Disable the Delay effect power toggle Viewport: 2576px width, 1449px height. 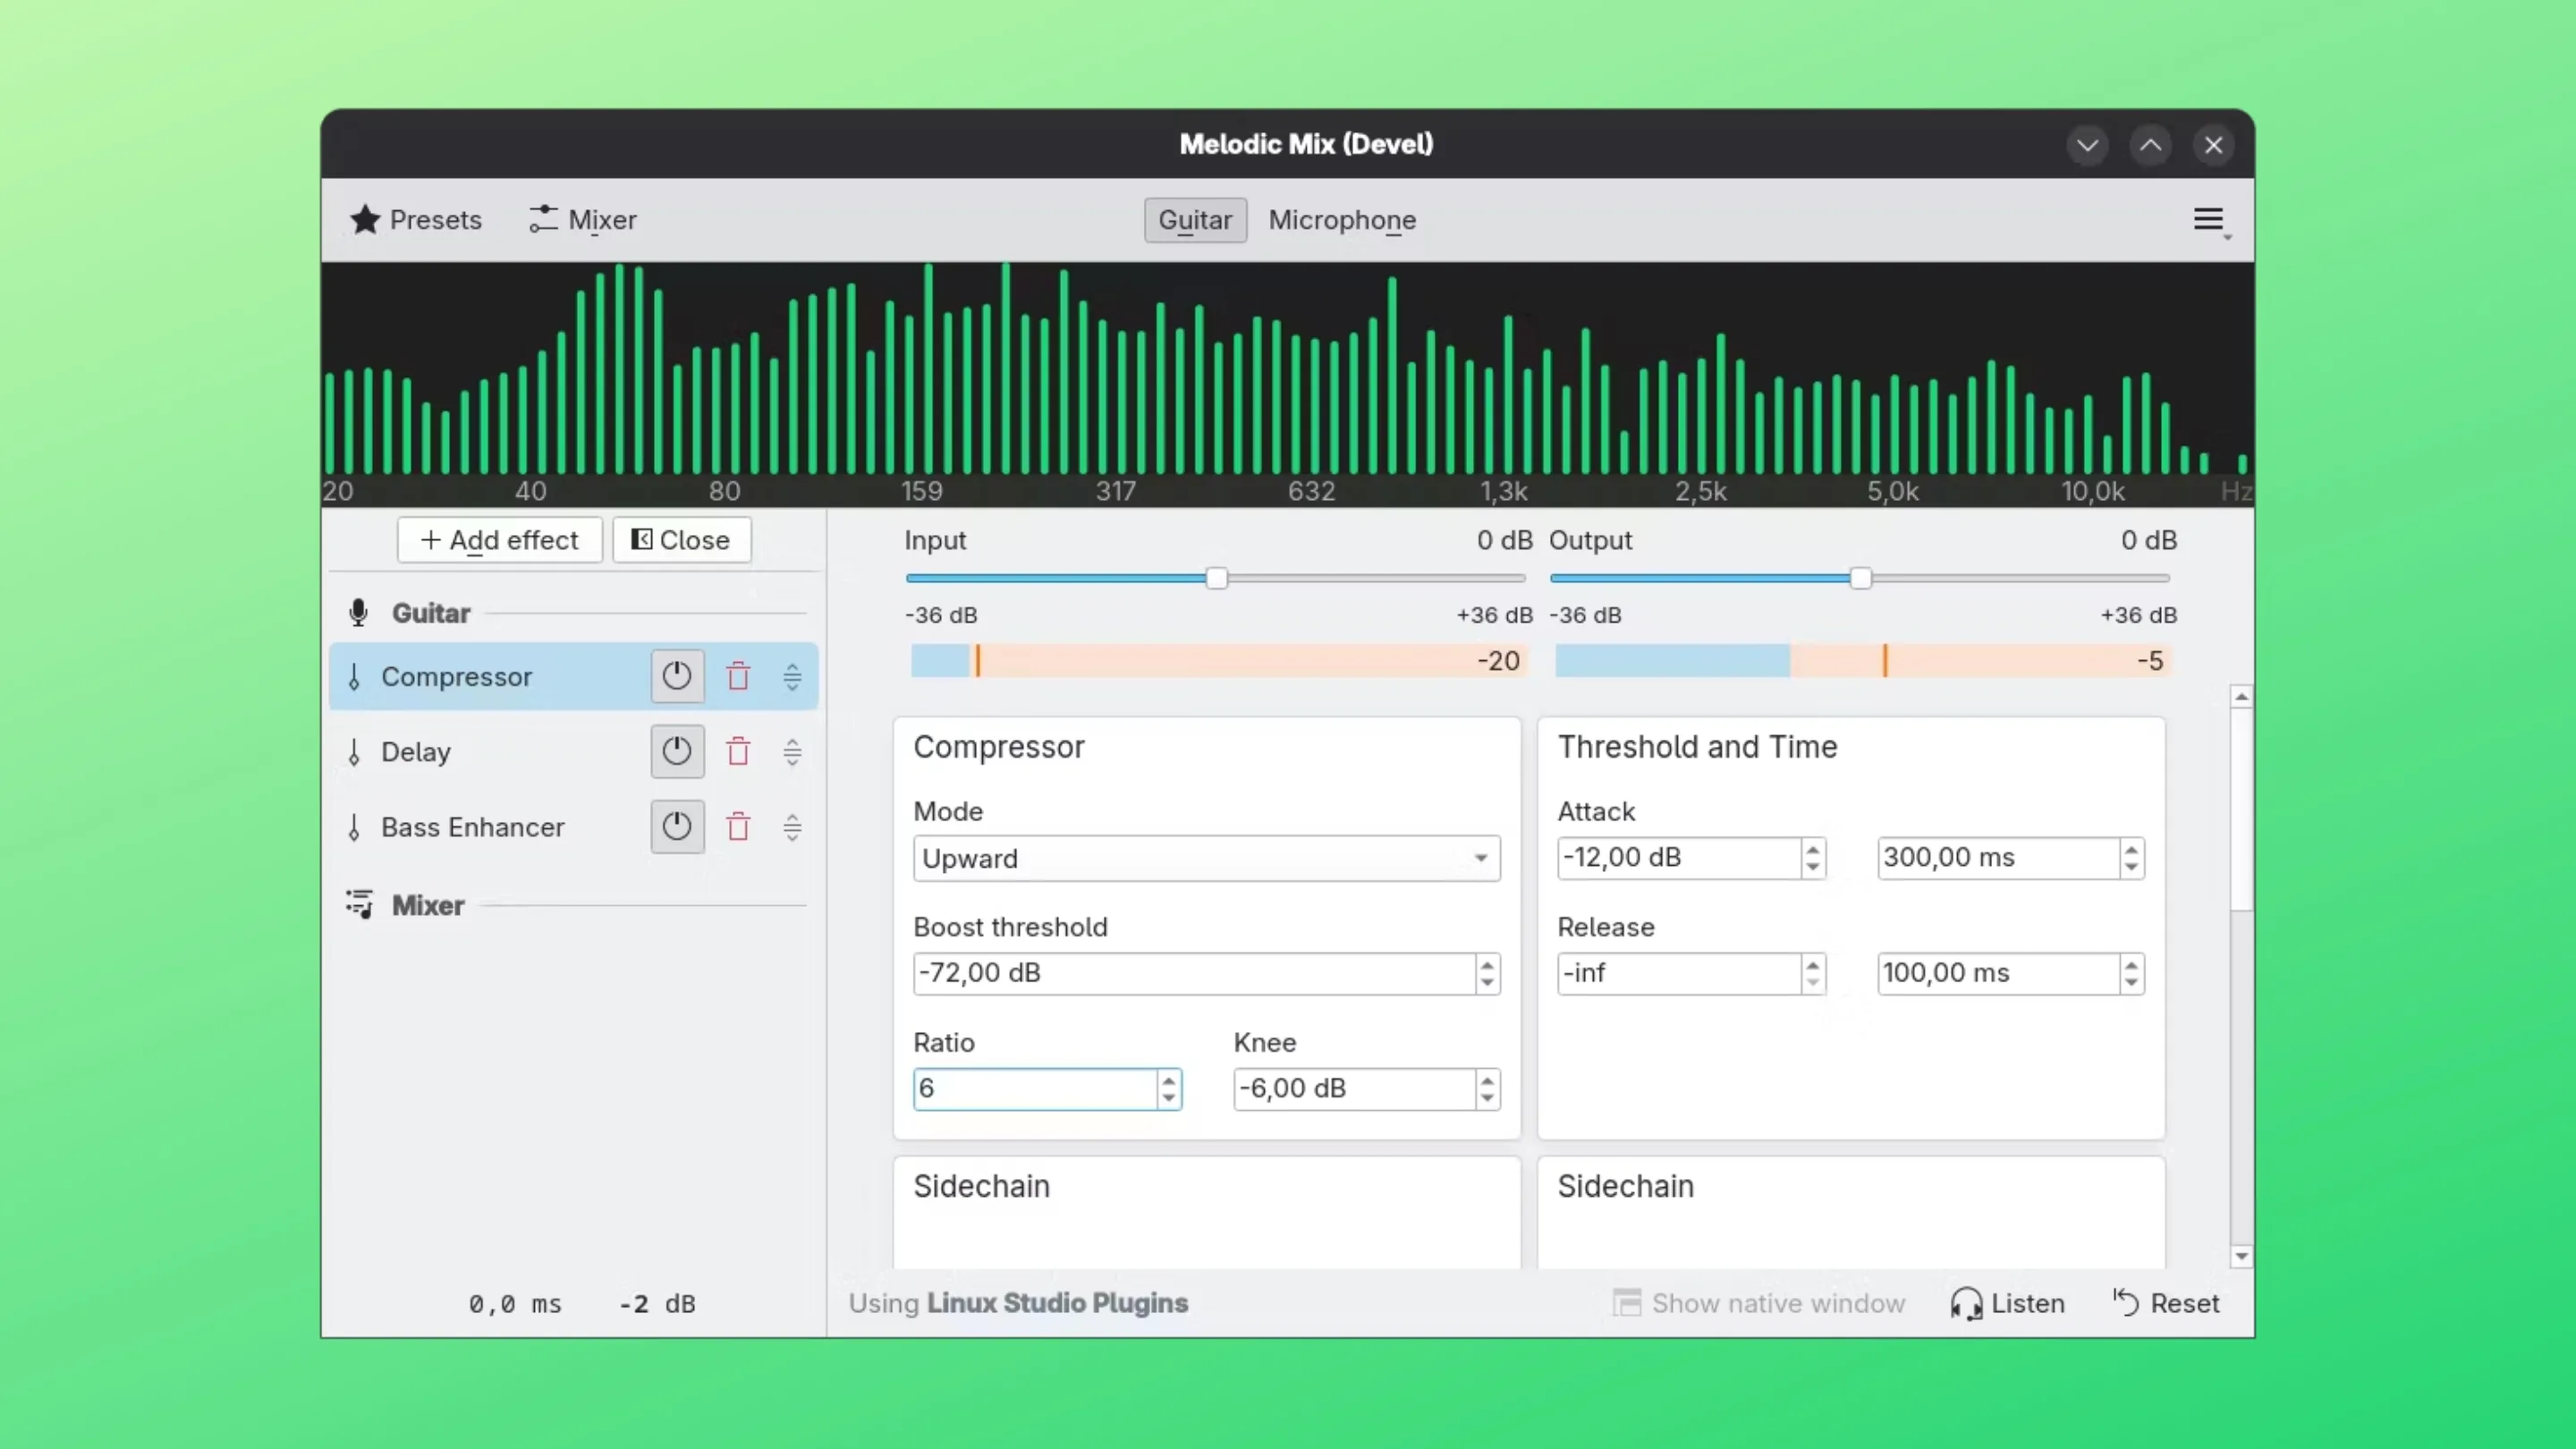677,752
